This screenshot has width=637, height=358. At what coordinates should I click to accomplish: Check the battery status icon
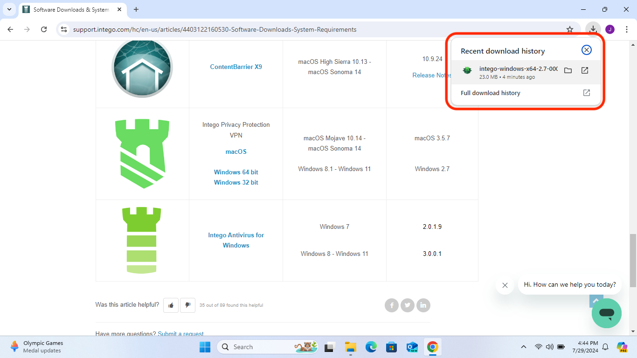point(561,347)
